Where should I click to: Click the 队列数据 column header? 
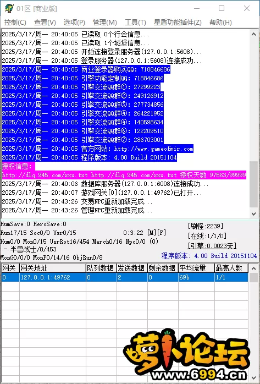(x=101, y=268)
